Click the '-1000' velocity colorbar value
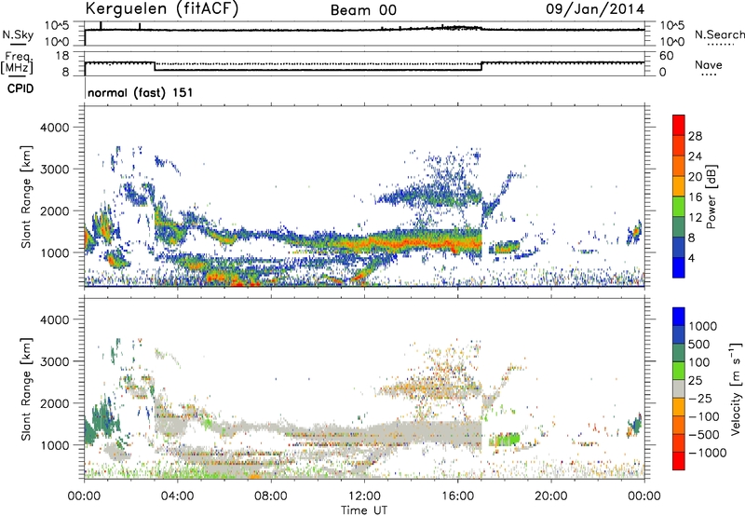Screen dimensions: 745x516 (708, 453)
